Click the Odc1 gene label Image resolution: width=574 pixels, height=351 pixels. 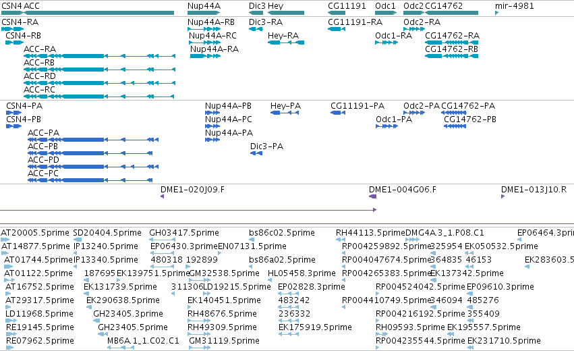(385, 6)
